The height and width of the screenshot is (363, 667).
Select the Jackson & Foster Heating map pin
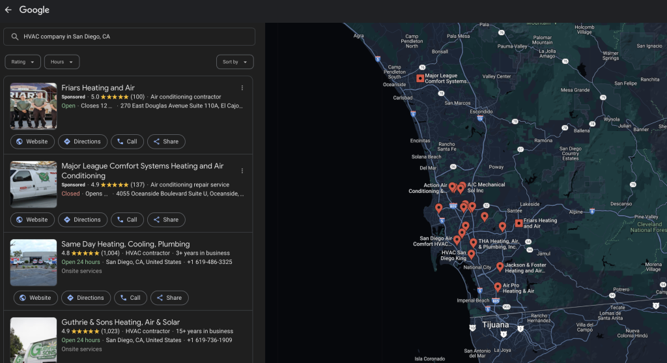[500, 267]
